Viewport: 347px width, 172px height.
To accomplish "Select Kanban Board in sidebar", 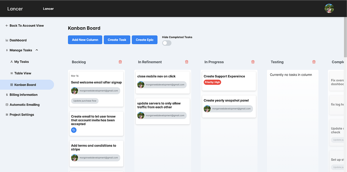I will pyautogui.click(x=27, y=85).
